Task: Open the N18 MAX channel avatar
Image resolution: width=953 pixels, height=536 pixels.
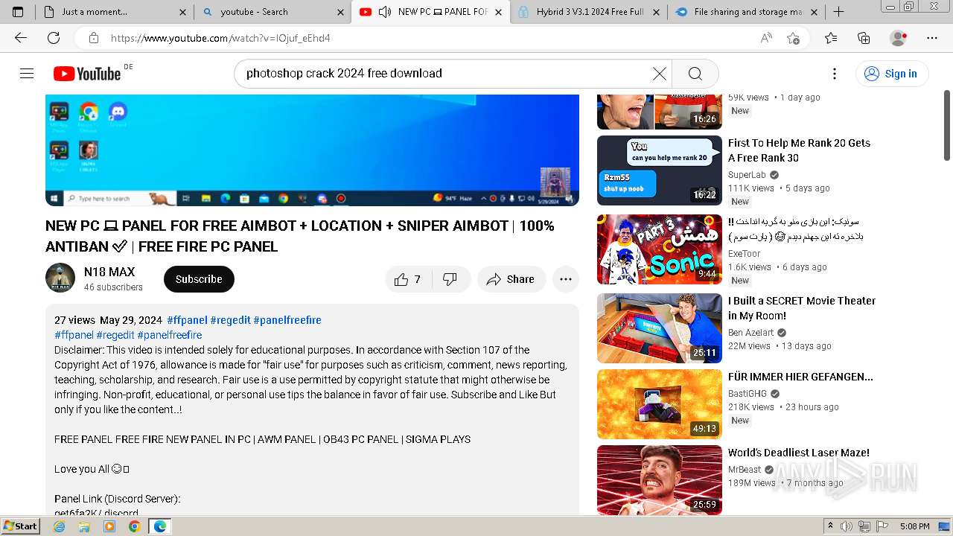Action: (60, 278)
